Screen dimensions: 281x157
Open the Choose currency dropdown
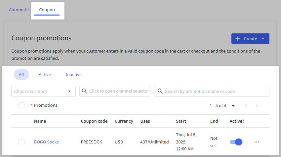tap(43, 91)
